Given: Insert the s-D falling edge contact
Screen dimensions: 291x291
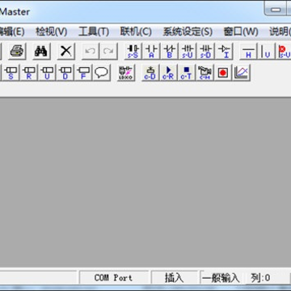Looking at the screenshot, I should coord(205,51).
